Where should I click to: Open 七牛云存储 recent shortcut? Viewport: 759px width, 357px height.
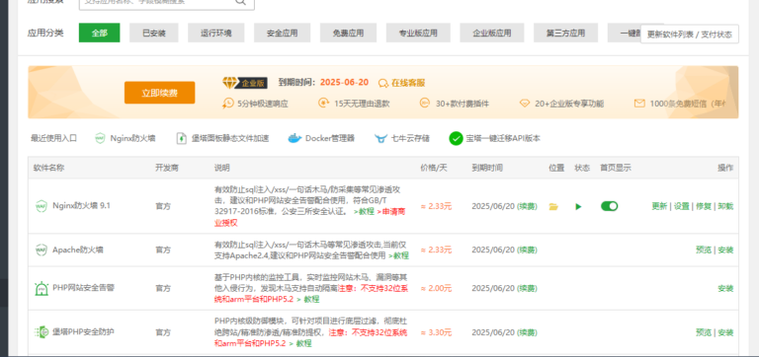(401, 138)
